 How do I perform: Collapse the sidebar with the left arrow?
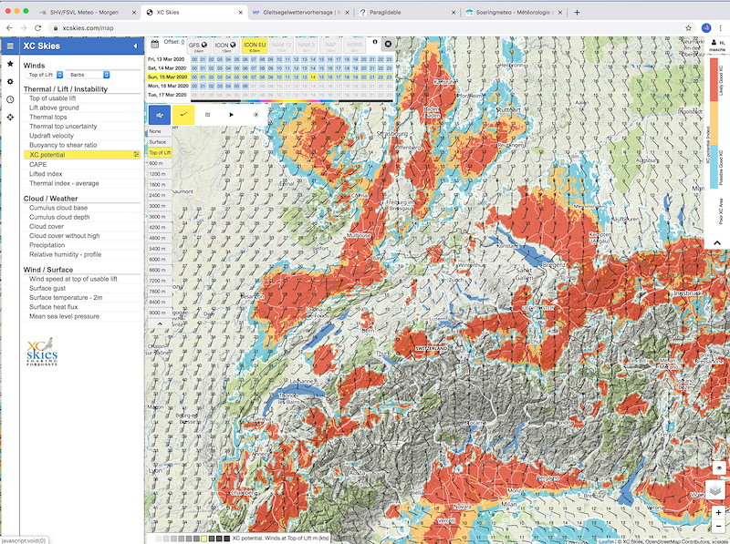click(x=135, y=46)
